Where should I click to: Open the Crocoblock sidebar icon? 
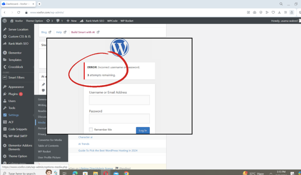coord(4,67)
